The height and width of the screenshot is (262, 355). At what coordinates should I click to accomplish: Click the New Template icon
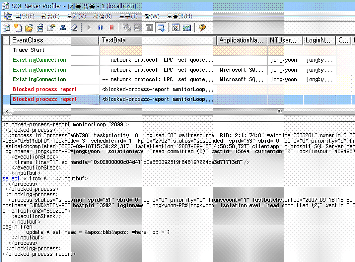18,28
